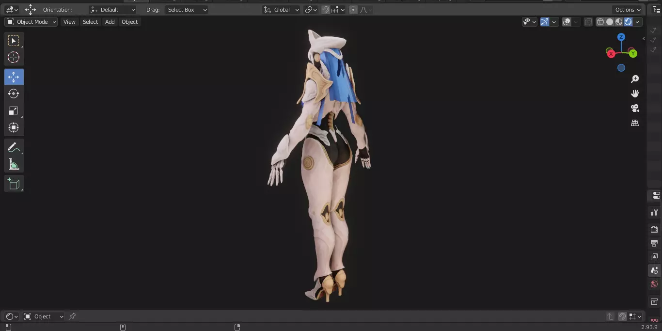This screenshot has height=331, width=662.
Task: Open the Scene properties tab
Action: (x=654, y=270)
